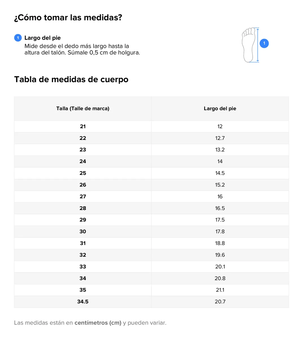Select the Talla (Talle de marca) column header
The height and width of the screenshot is (340, 303).
click(83, 109)
